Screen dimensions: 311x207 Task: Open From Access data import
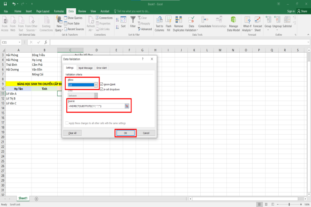pos(5,24)
